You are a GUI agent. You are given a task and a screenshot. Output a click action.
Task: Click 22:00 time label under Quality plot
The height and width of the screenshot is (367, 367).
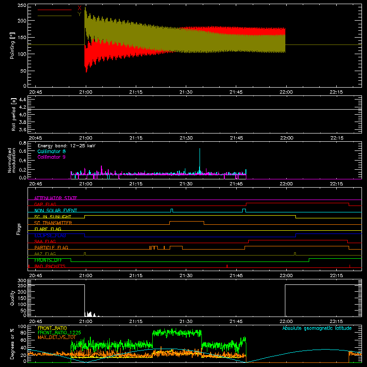coord(286,322)
